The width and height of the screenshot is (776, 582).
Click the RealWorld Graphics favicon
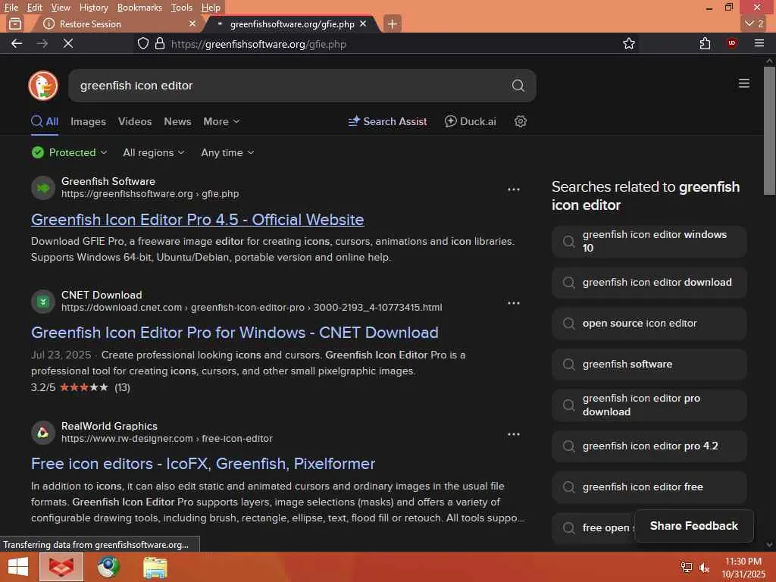(43, 433)
